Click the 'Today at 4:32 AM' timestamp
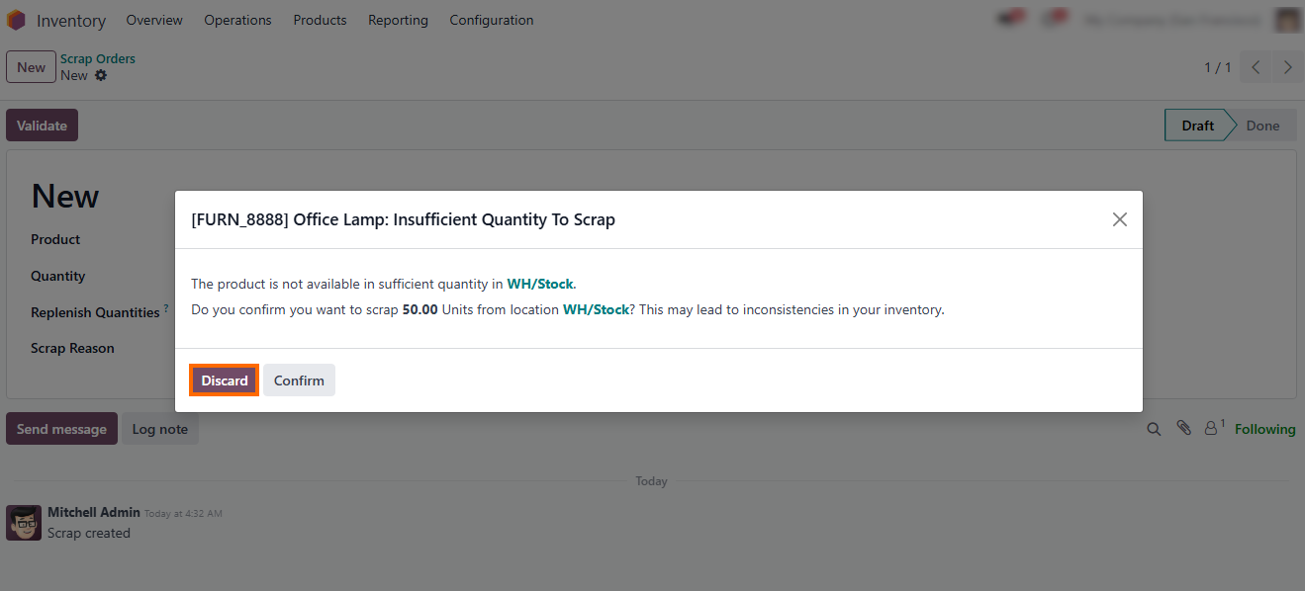Image resolution: width=1305 pixels, height=591 pixels. [x=183, y=514]
